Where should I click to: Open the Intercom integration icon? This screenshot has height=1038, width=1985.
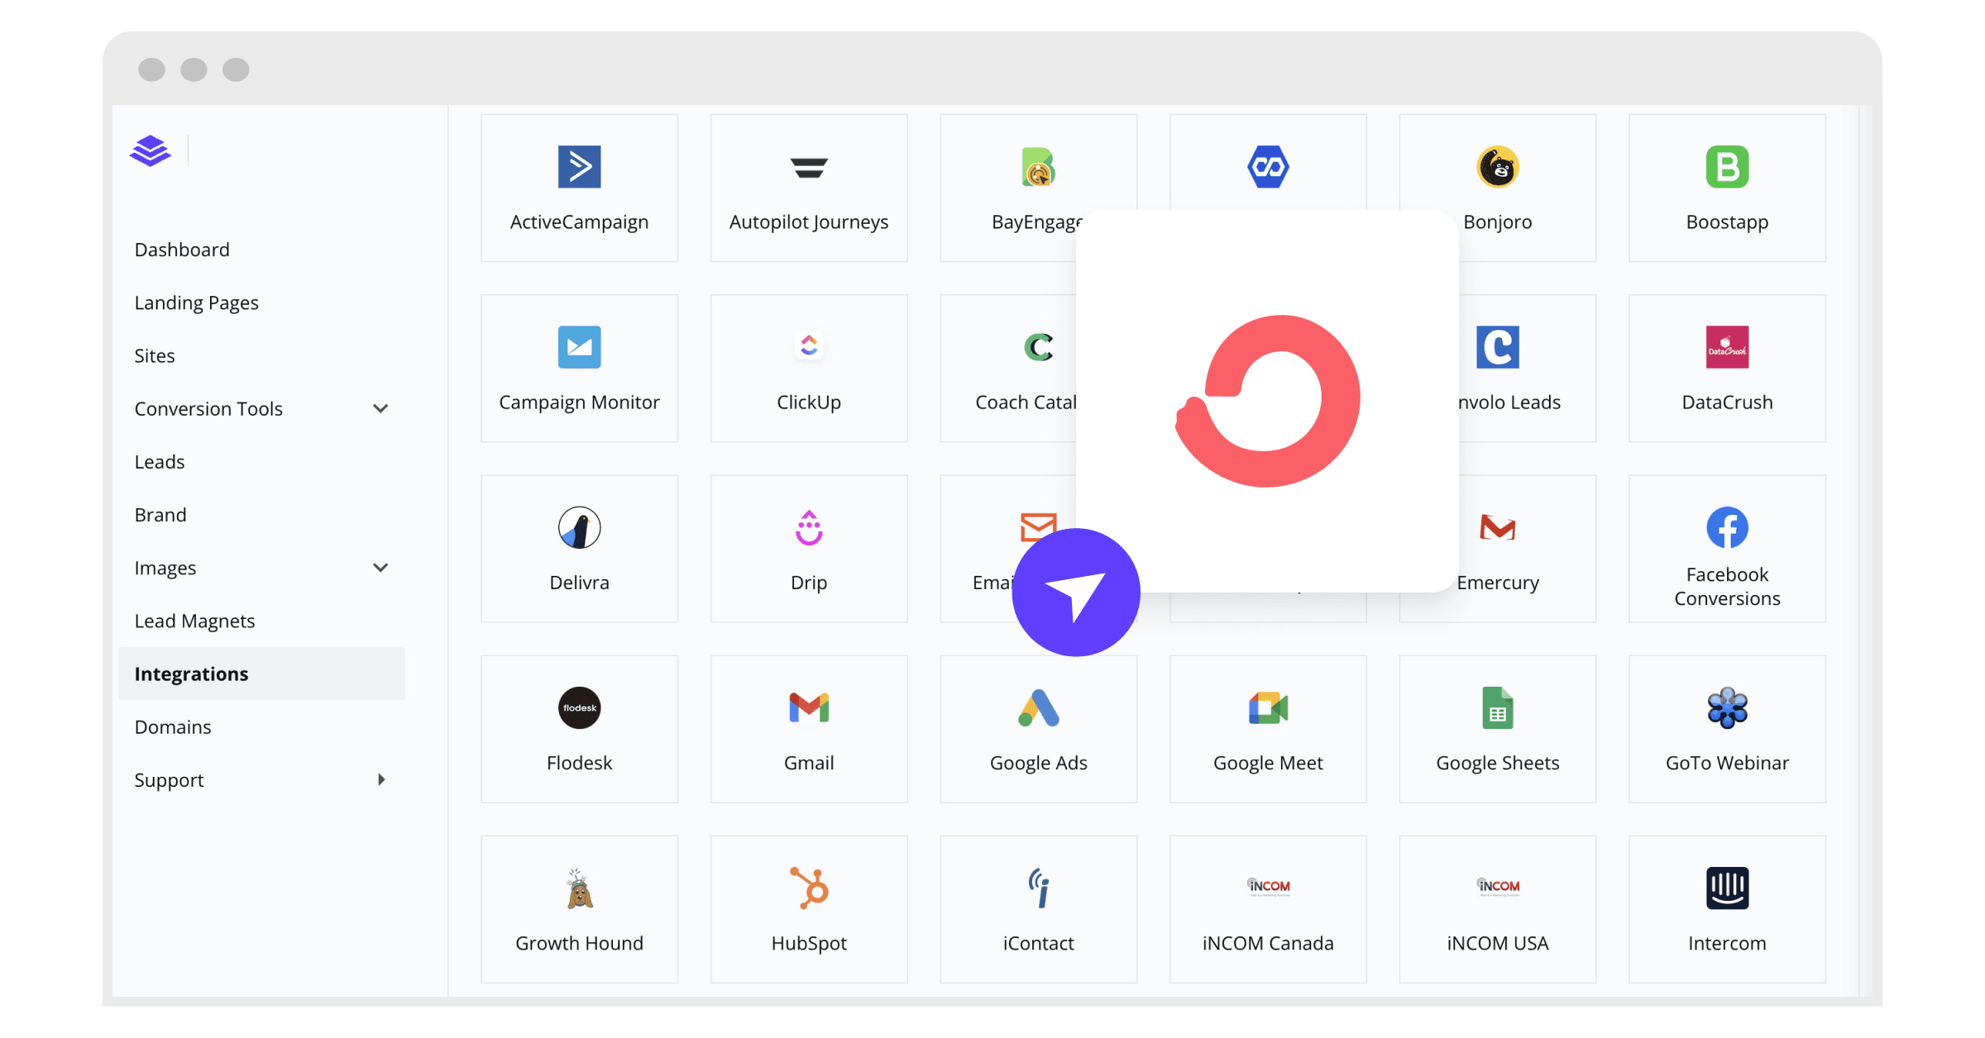(x=1727, y=888)
